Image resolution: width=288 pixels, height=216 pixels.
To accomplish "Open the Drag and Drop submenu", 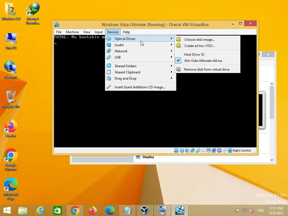I will pyautogui.click(x=141, y=78).
